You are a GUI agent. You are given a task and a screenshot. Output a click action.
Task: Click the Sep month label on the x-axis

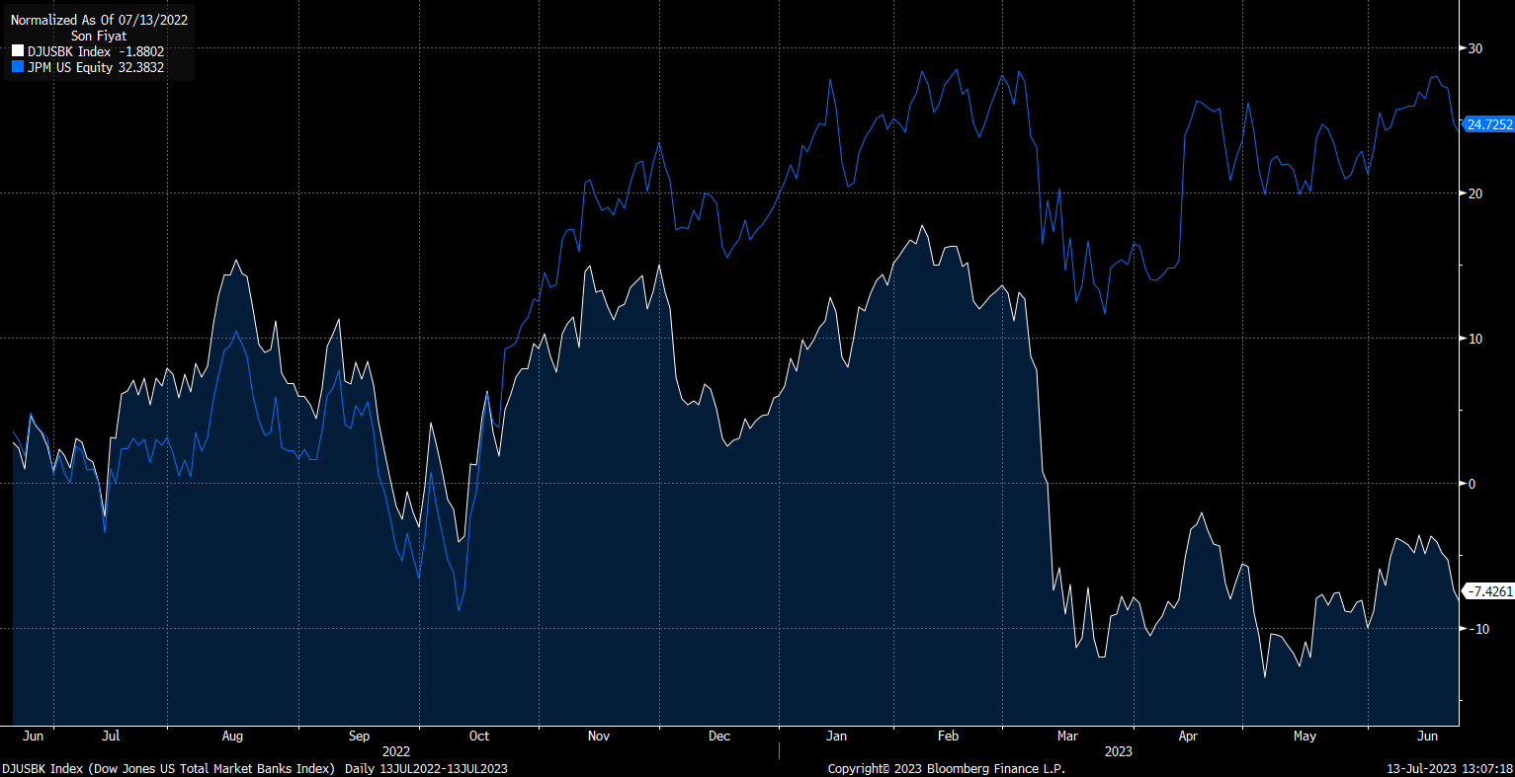click(359, 736)
